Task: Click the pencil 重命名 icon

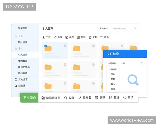Action: click(80, 98)
